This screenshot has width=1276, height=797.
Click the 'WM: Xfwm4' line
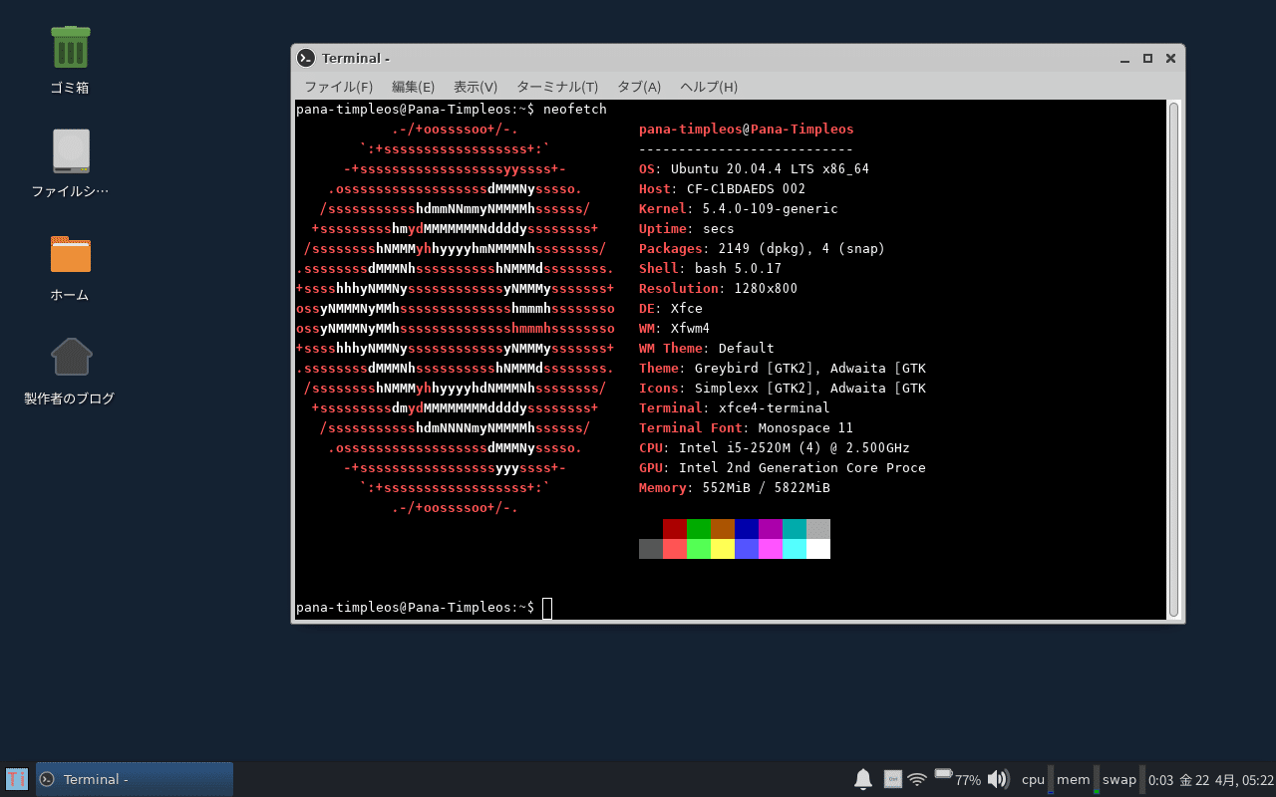point(674,329)
